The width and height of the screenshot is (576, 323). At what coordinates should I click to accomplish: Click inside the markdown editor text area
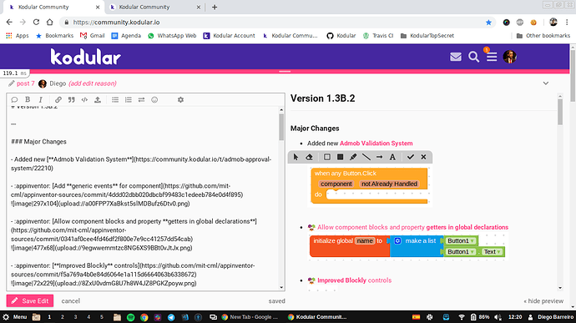(143, 199)
